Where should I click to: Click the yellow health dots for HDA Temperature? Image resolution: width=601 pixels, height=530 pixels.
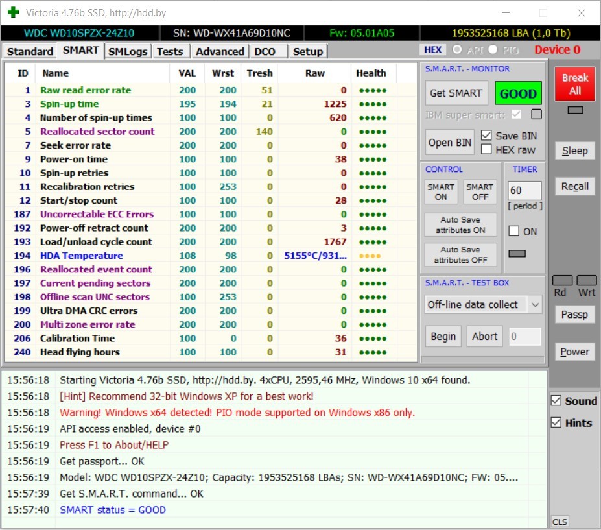(370, 256)
